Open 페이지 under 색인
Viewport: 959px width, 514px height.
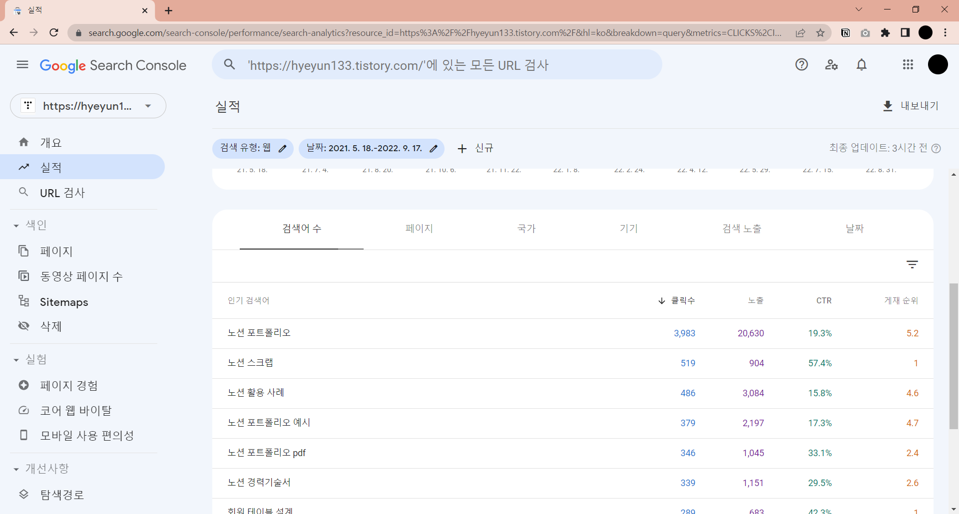82,251
